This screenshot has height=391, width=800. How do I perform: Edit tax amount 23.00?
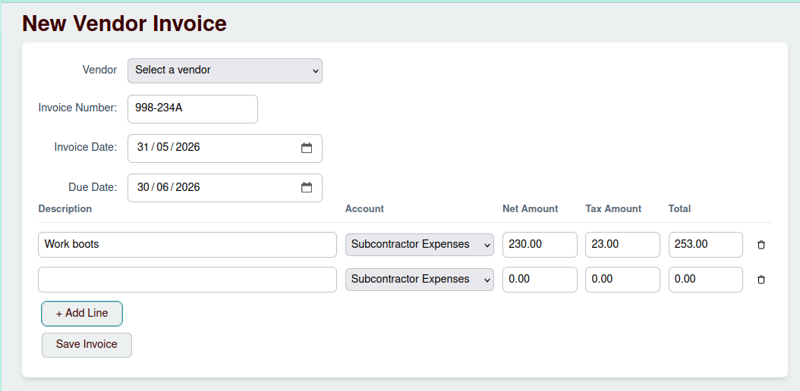(622, 244)
